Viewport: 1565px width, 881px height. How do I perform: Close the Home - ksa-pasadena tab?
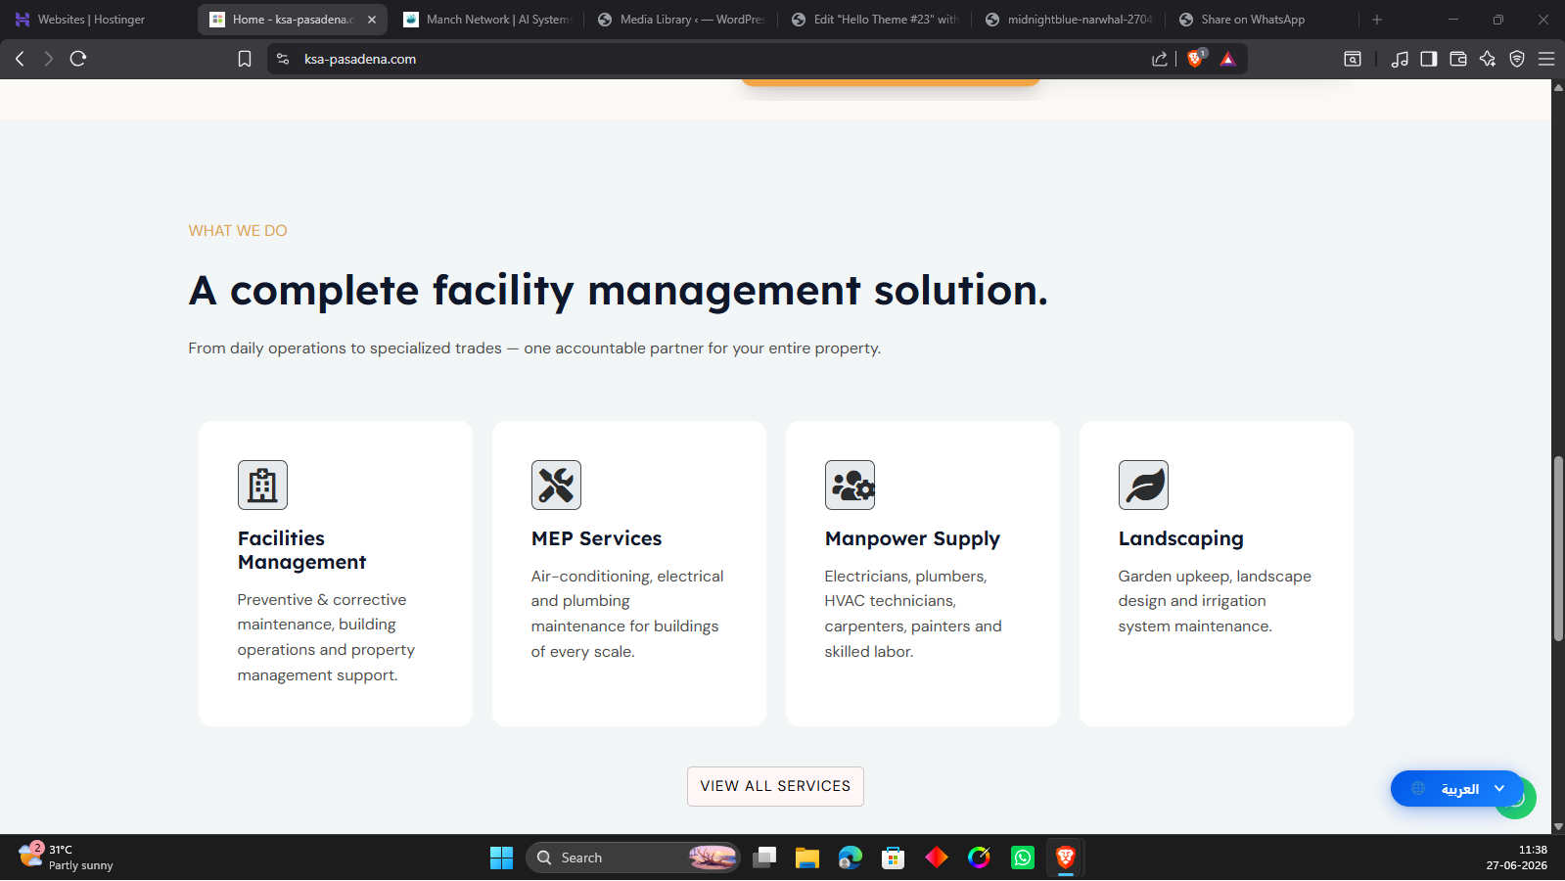click(372, 20)
